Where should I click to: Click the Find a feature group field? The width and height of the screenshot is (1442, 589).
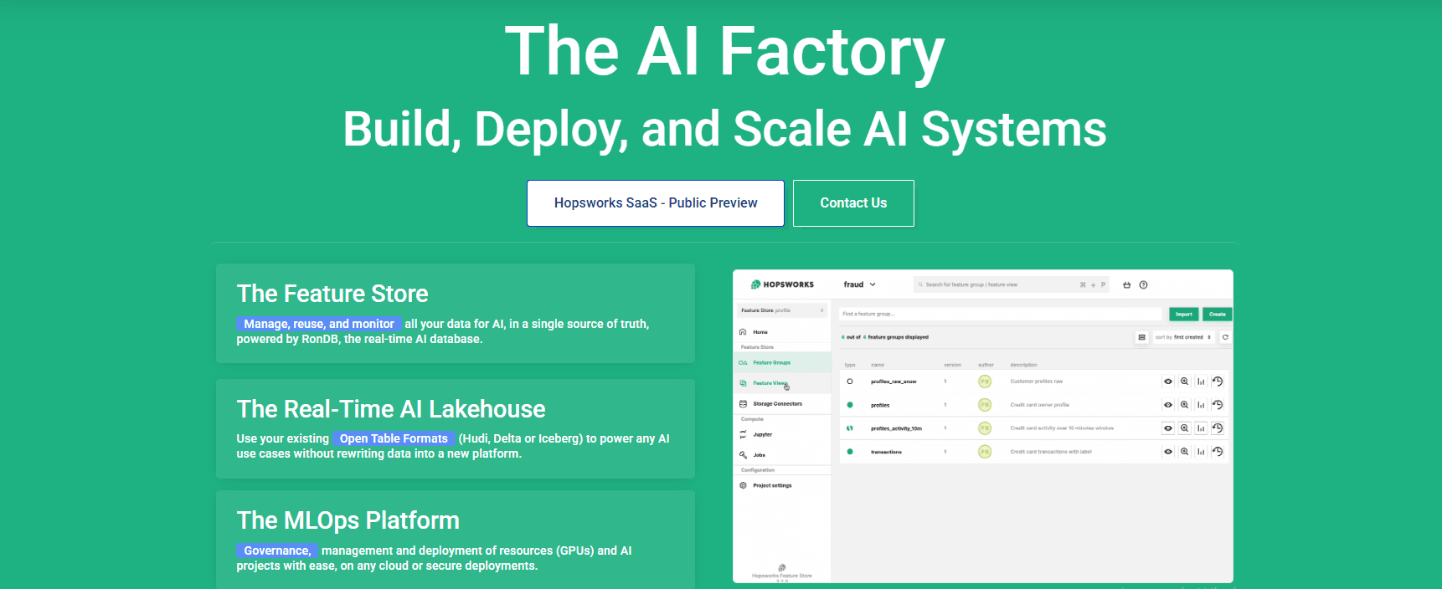[1000, 315]
